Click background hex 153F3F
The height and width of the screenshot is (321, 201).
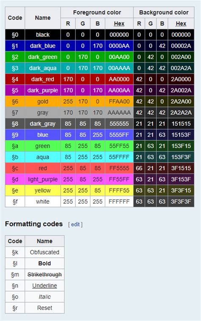[181, 157]
